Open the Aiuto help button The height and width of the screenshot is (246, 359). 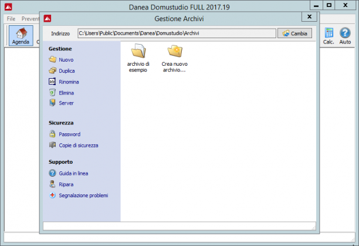click(x=345, y=36)
